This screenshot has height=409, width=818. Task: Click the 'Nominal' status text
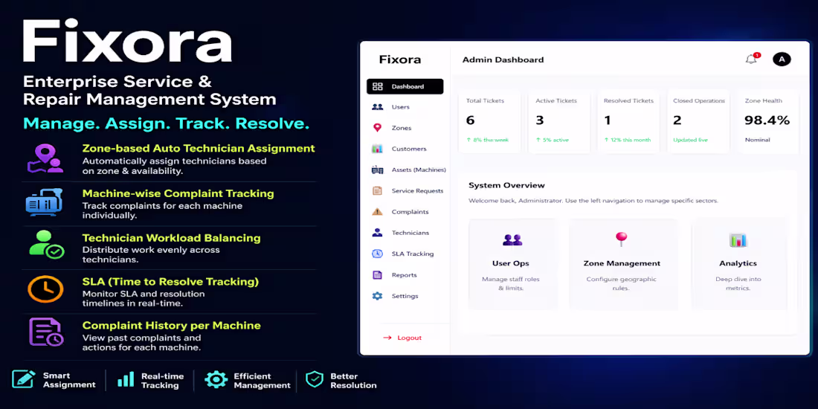pos(757,140)
